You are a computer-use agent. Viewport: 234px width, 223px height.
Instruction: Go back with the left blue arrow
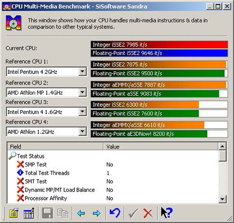(81, 213)
